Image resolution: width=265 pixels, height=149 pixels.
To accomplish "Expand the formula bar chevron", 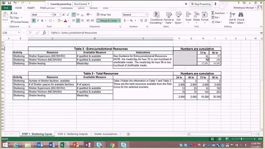I will [261, 33].
